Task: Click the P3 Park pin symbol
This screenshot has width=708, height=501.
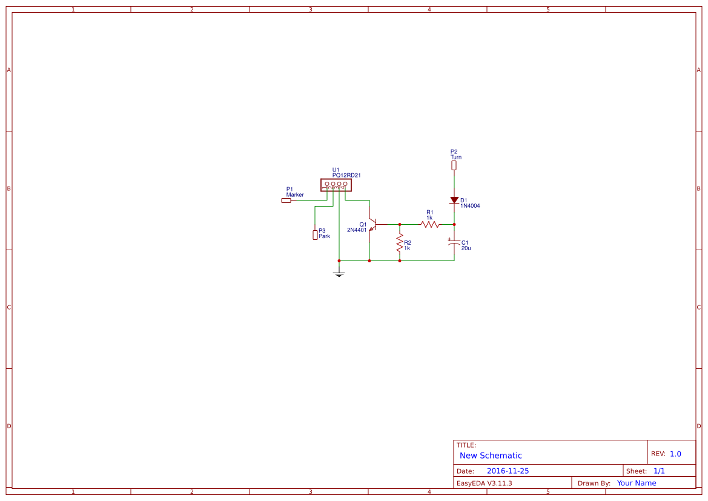Action: pos(315,235)
